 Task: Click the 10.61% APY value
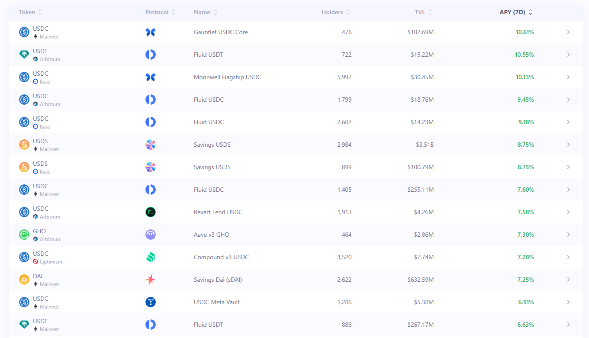pos(525,32)
